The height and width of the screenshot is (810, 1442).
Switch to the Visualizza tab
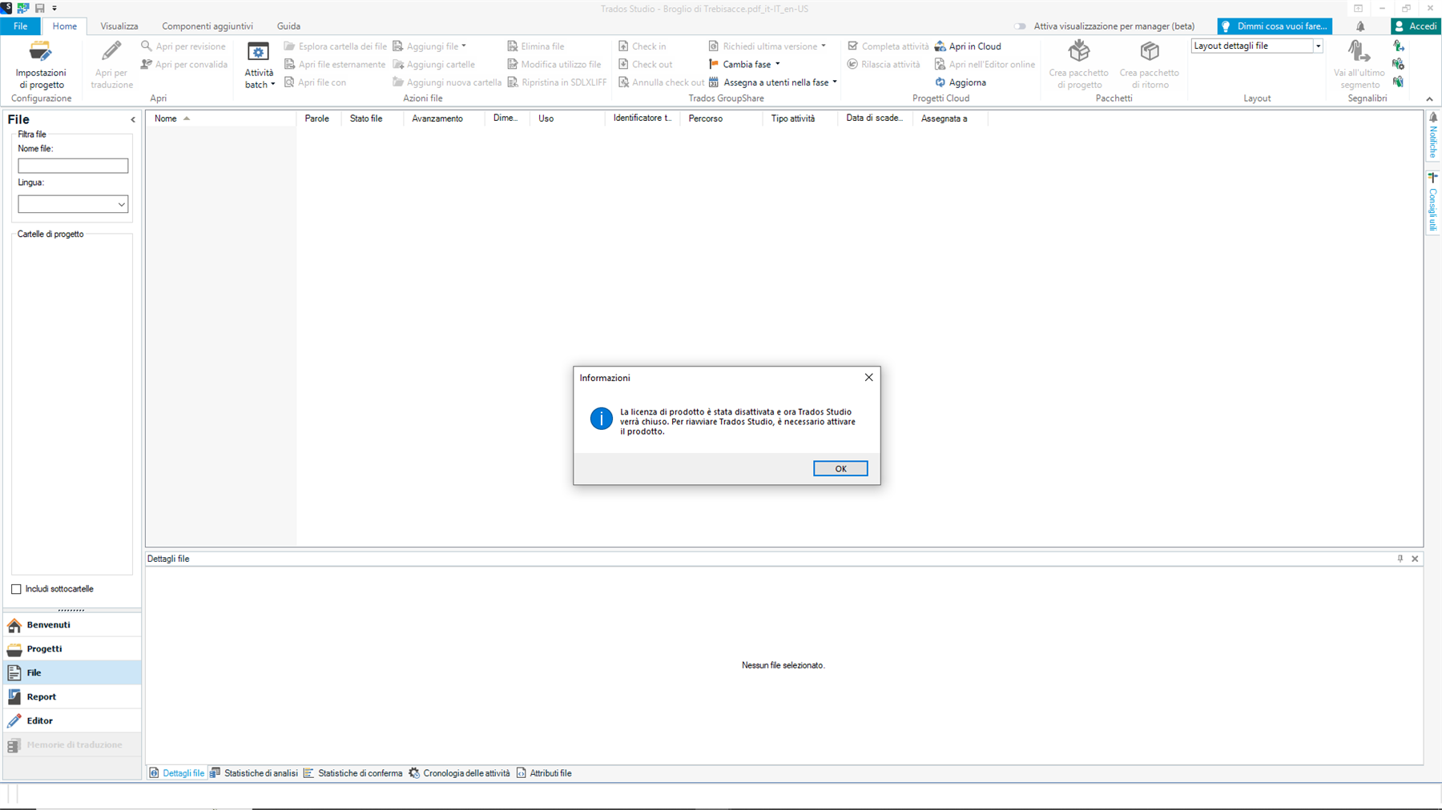119,26
